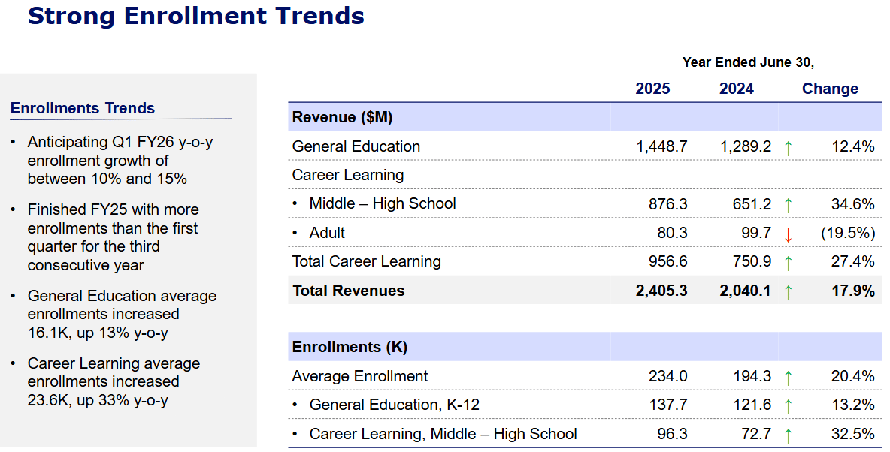Click the 'Anticipating Q1 FY26 y-o-y' bullet
890x452 pixels.
pyautogui.click(x=120, y=161)
